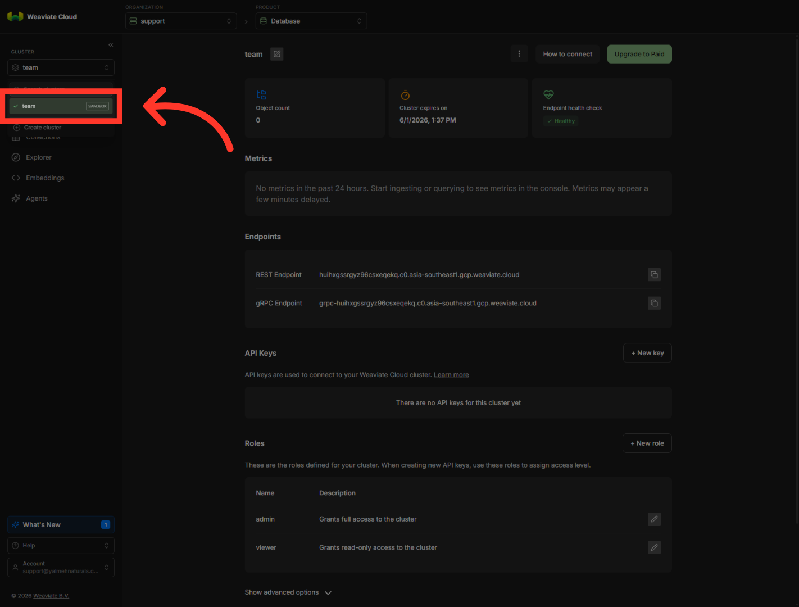Click "Grants read-only access to the cluster"

point(378,547)
